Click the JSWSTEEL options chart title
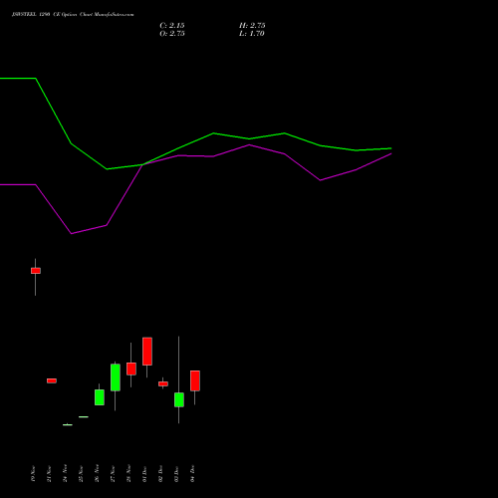 73,15
